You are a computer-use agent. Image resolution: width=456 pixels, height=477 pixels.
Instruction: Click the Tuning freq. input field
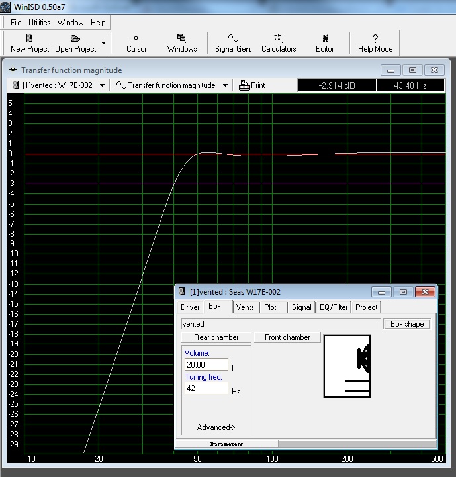click(206, 388)
